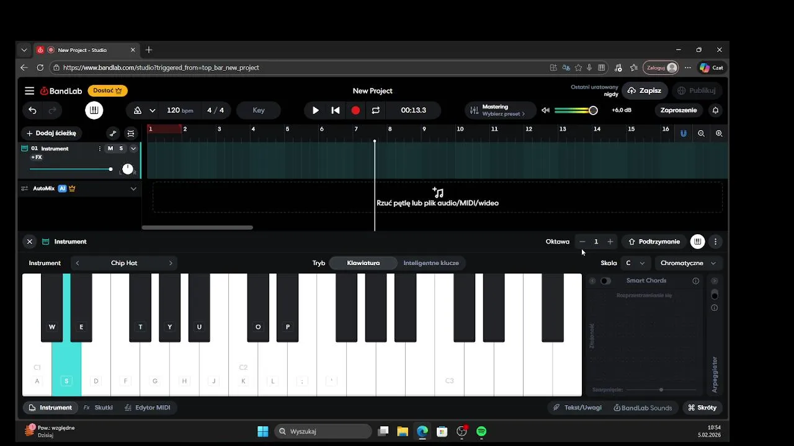794x446 pixels.
Task: Select previous instrument arrow
Action: pos(77,263)
